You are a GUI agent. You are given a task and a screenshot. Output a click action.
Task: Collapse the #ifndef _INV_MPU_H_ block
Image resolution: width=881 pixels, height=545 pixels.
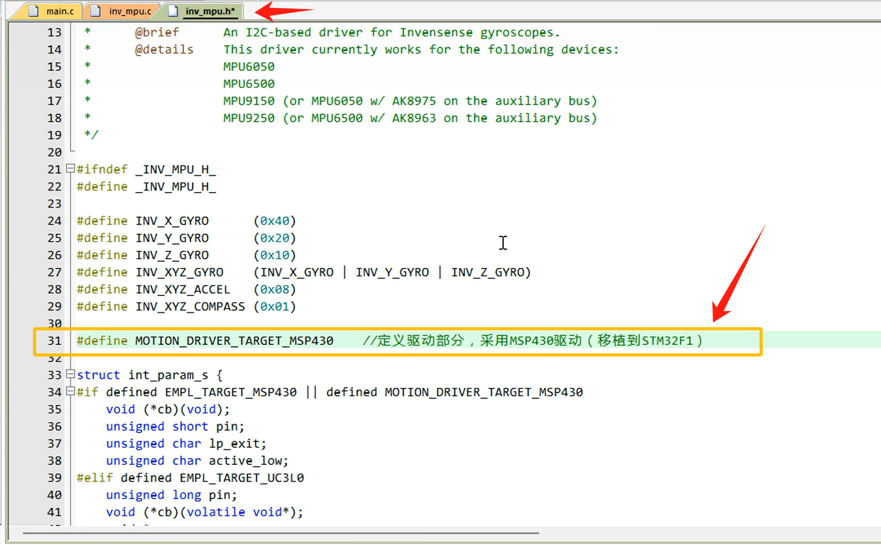coord(71,169)
